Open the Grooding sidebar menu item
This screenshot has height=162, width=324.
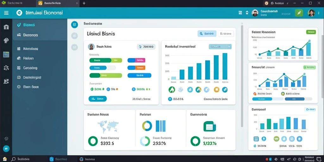(x=30, y=68)
